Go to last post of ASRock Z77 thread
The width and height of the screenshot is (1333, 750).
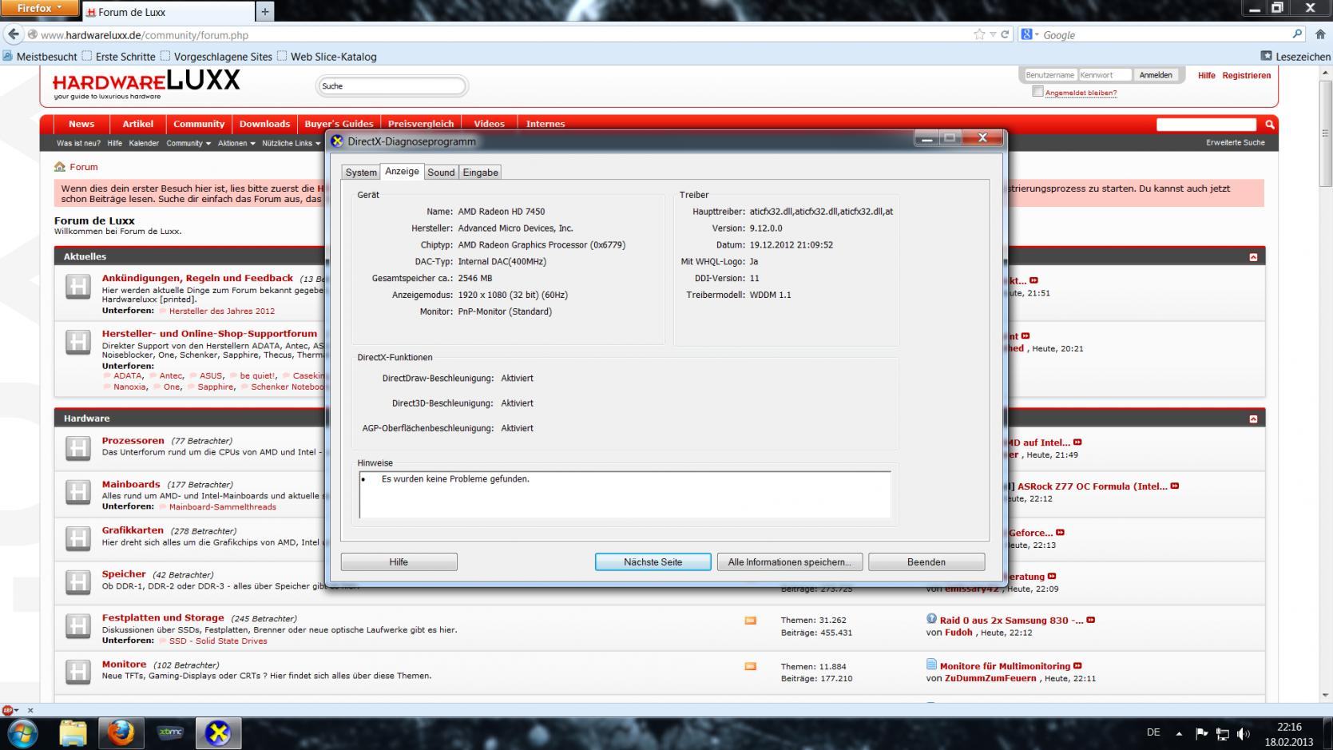pos(1175,486)
